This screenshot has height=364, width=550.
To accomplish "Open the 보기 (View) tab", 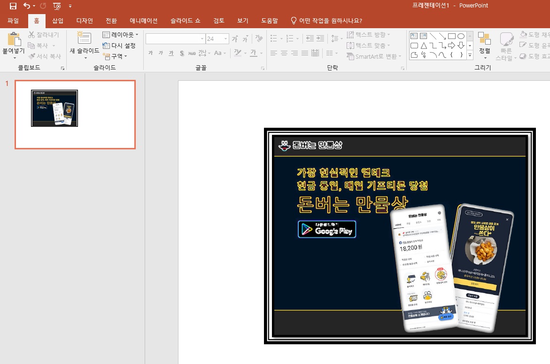I will [242, 21].
